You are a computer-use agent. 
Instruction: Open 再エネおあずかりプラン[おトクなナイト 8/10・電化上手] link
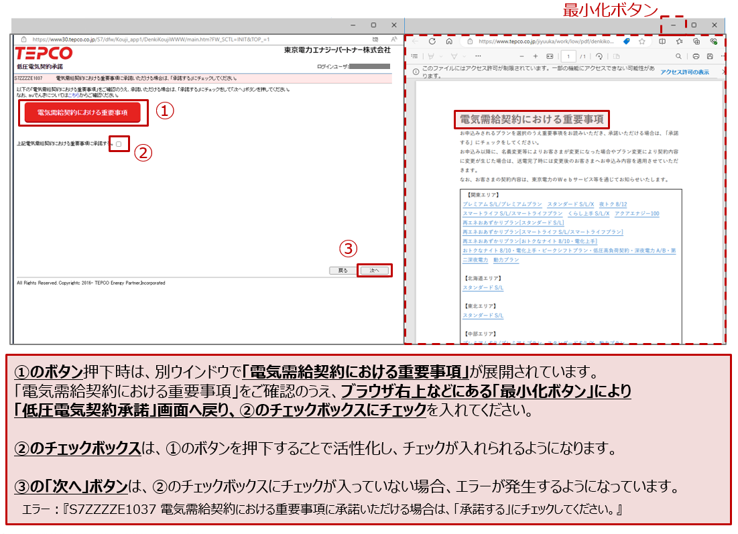pos(530,241)
